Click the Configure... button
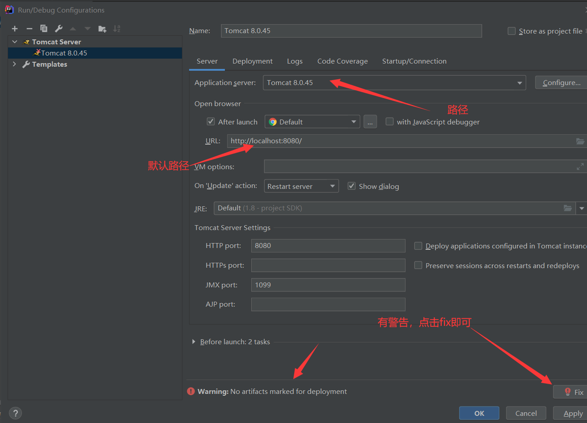 click(x=562, y=83)
